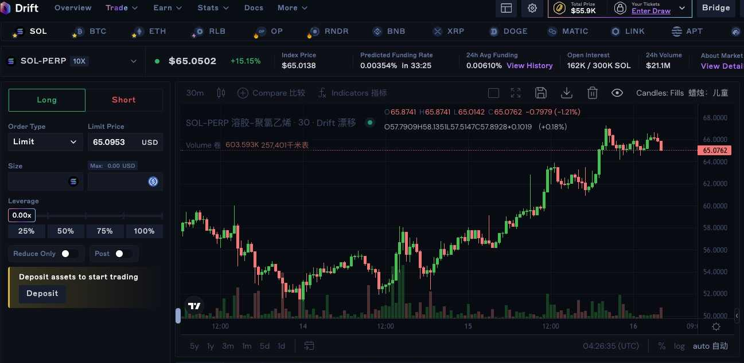Open chart settings gear near price axis
This screenshot has height=363, width=744.
[x=716, y=326]
